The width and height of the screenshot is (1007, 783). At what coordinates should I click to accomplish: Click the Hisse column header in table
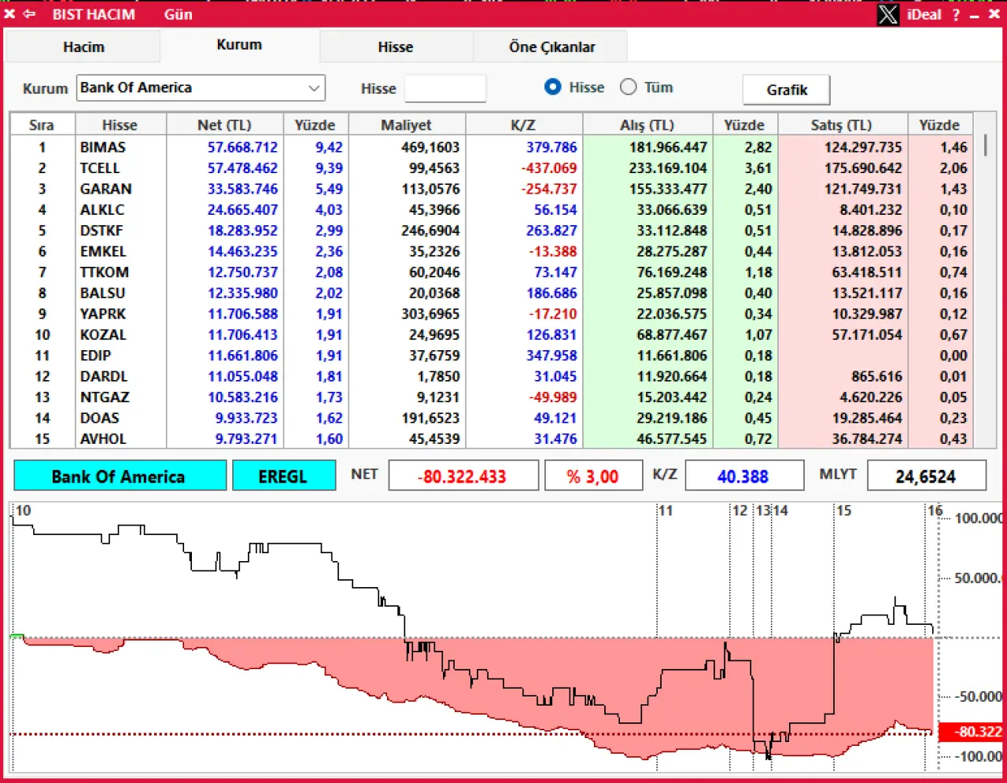(120, 125)
